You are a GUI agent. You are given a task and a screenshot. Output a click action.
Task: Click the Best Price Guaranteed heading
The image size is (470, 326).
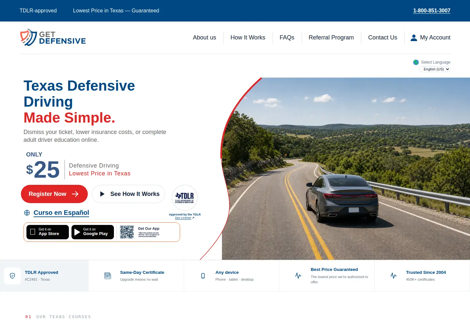click(x=334, y=270)
